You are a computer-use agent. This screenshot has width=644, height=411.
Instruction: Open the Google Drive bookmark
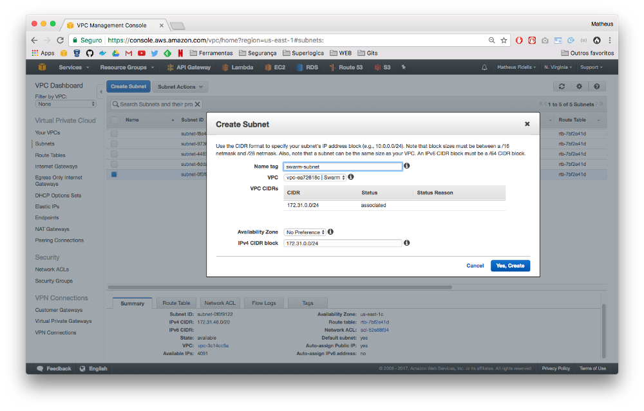116,53
